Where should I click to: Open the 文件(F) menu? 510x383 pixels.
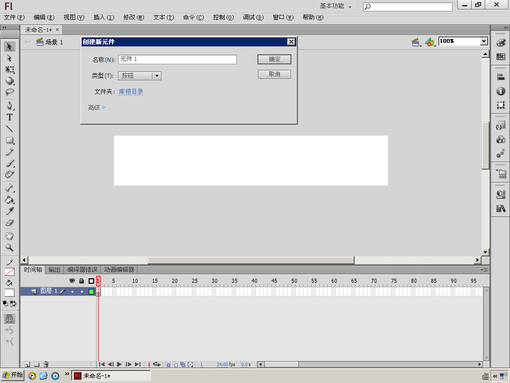click(14, 17)
